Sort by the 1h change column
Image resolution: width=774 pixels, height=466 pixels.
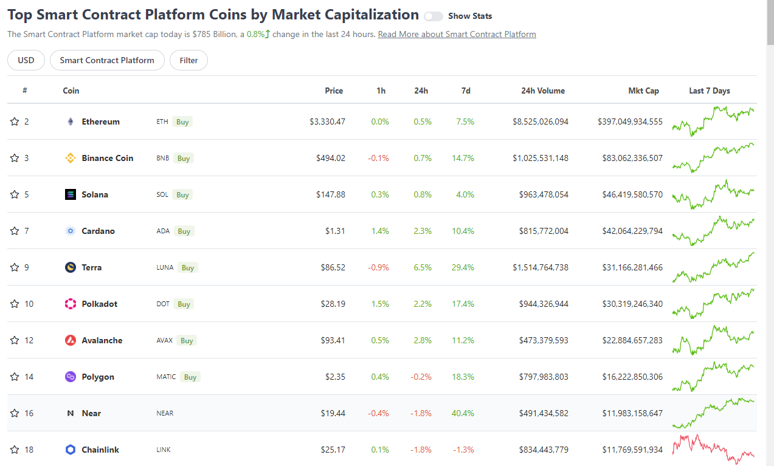381,91
